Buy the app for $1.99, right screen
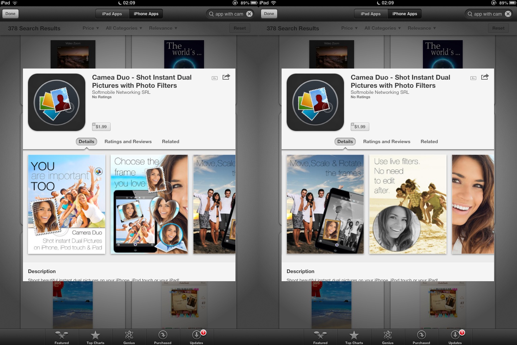This screenshot has width=517, height=345. pos(360,127)
